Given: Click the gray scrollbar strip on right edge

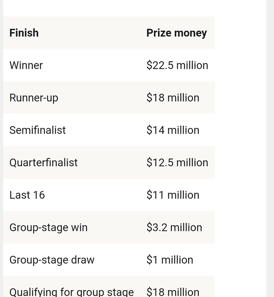Looking at the screenshot, I should 270,148.
